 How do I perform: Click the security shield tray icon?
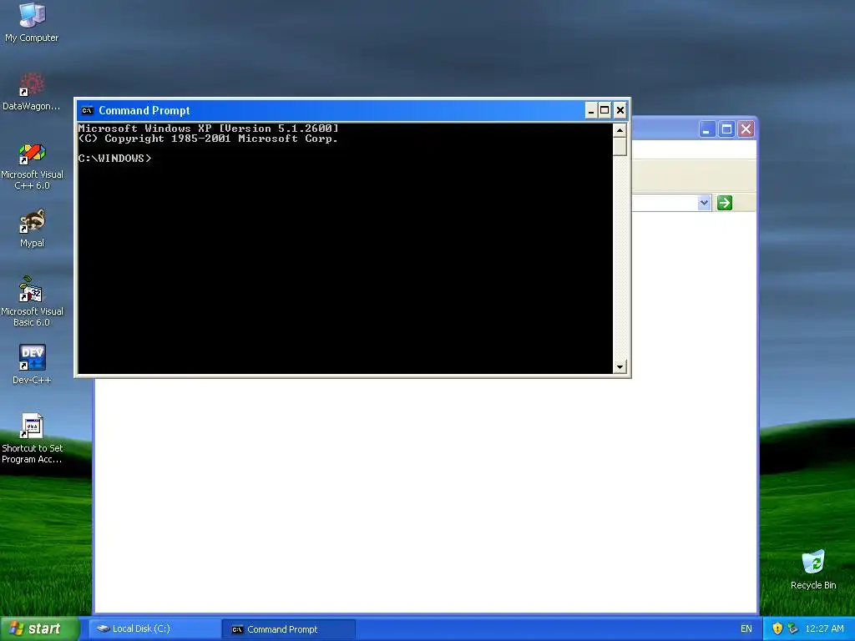click(777, 628)
